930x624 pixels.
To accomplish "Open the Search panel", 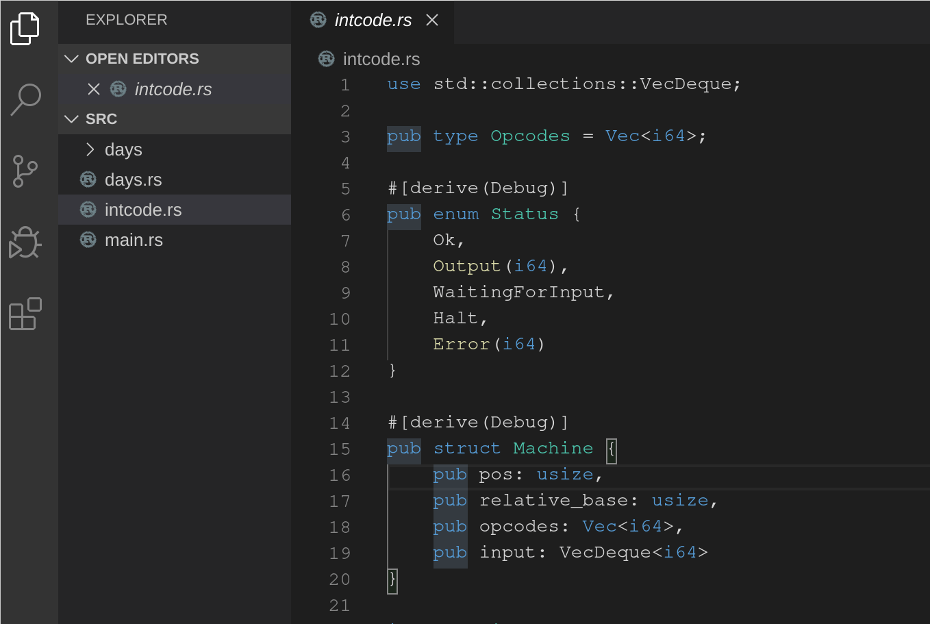I will (25, 99).
